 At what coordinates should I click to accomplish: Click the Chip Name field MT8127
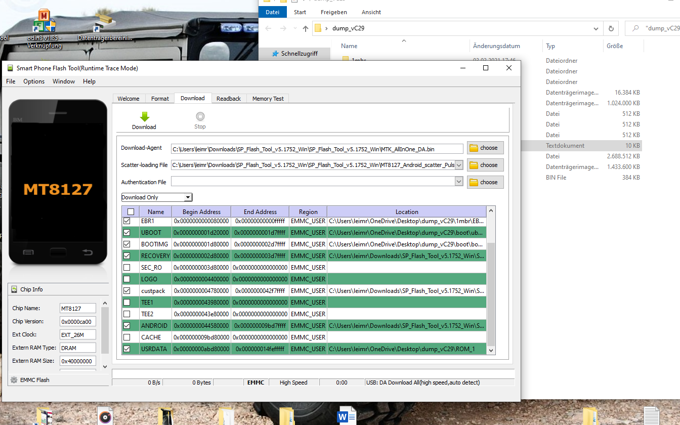(77, 309)
